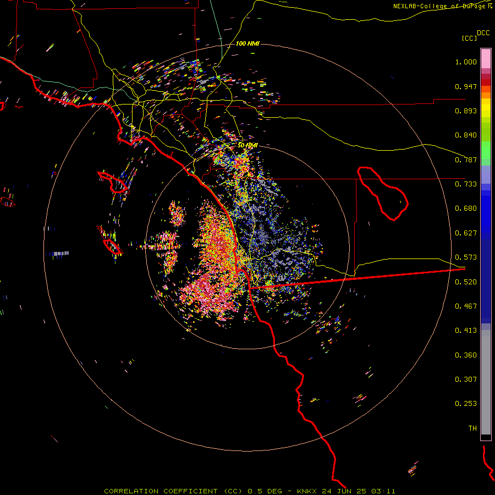Select the 0.627 legend value

pyautogui.click(x=466, y=233)
